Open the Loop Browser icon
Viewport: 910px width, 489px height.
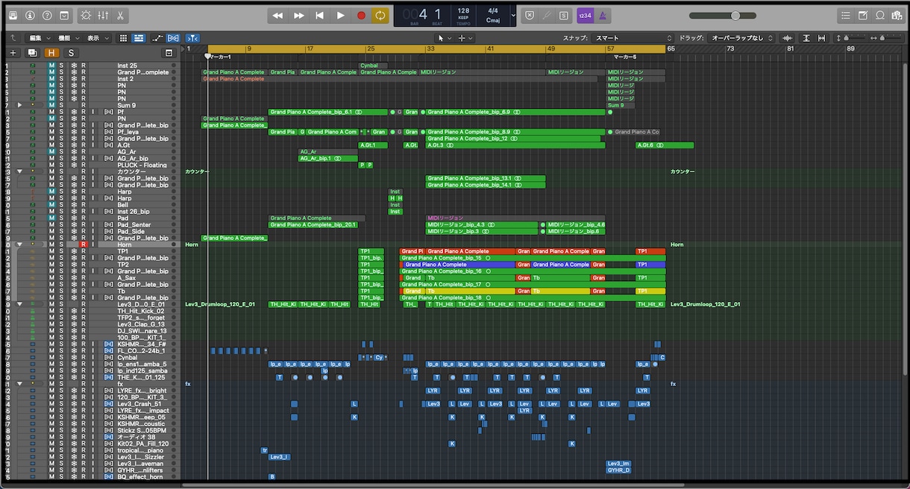click(x=880, y=15)
